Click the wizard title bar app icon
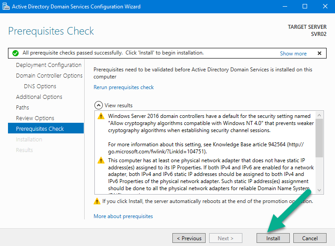The image size is (335, 246). click(6, 6)
